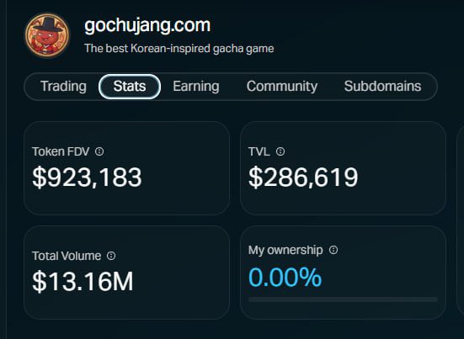This screenshot has width=464, height=339.
Task: Switch to the Trading tab
Action: coord(63,87)
